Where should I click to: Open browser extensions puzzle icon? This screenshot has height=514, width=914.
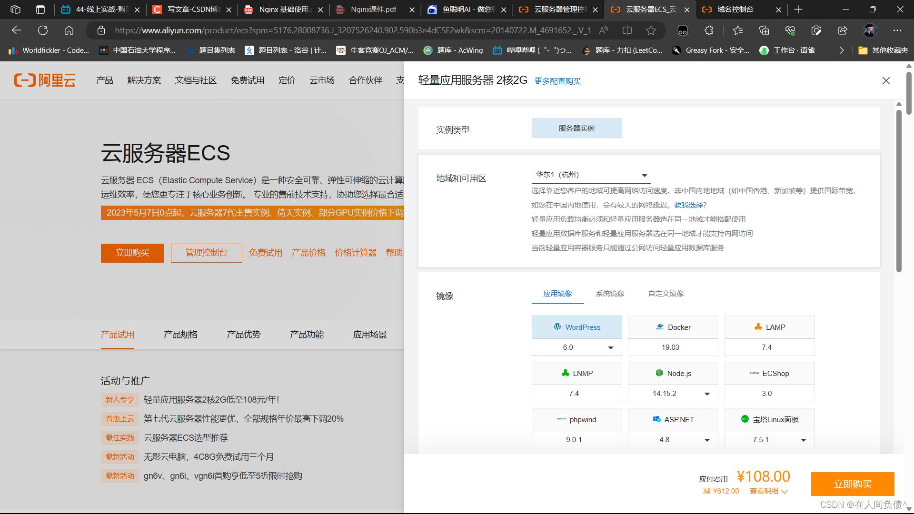pos(709,30)
